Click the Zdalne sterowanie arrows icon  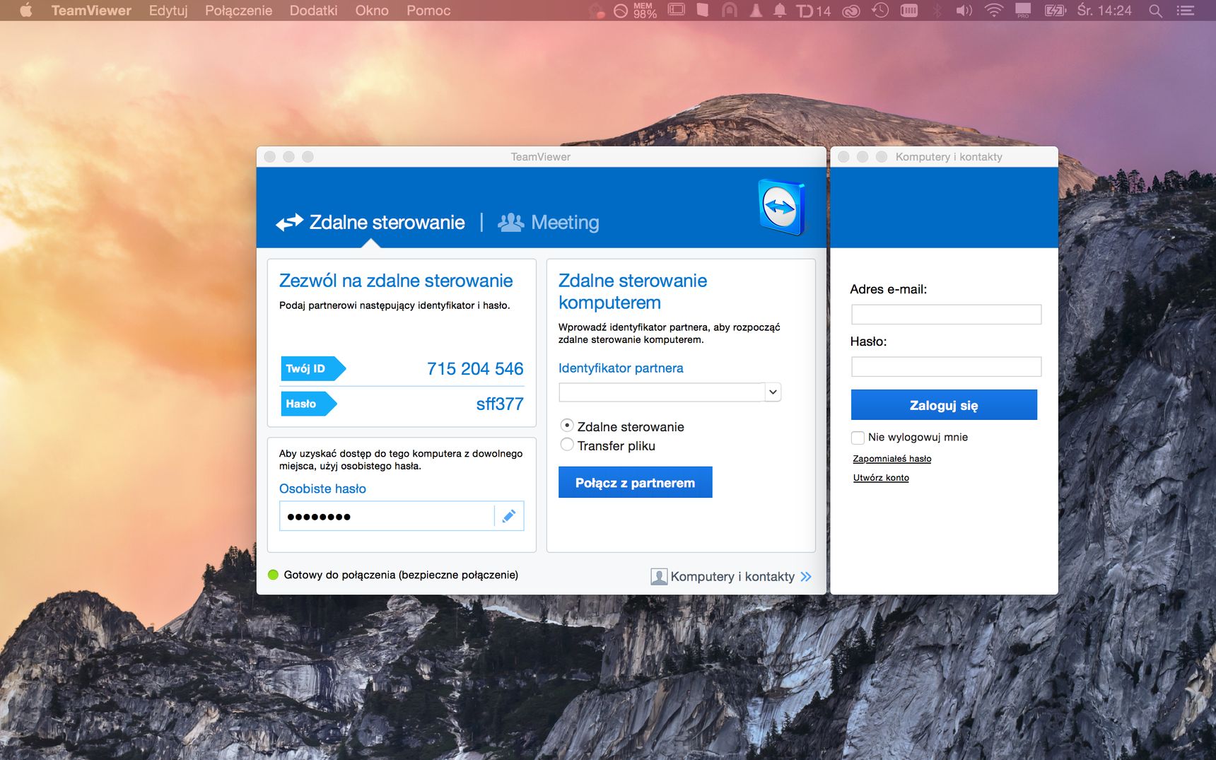coord(289,223)
